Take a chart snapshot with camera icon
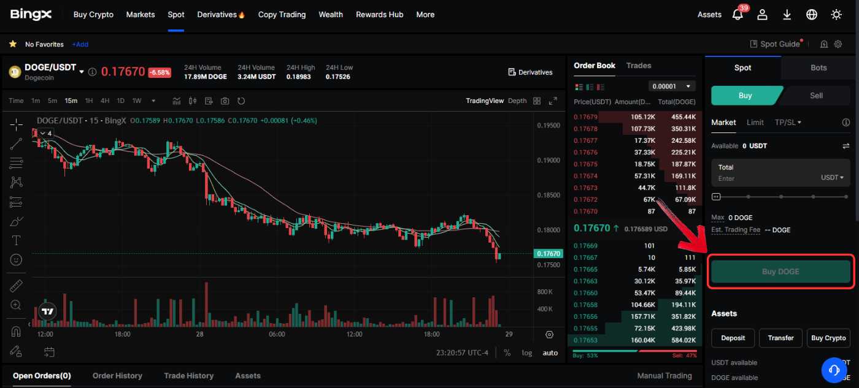Screen dimensions: 859x388 pos(225,101)
